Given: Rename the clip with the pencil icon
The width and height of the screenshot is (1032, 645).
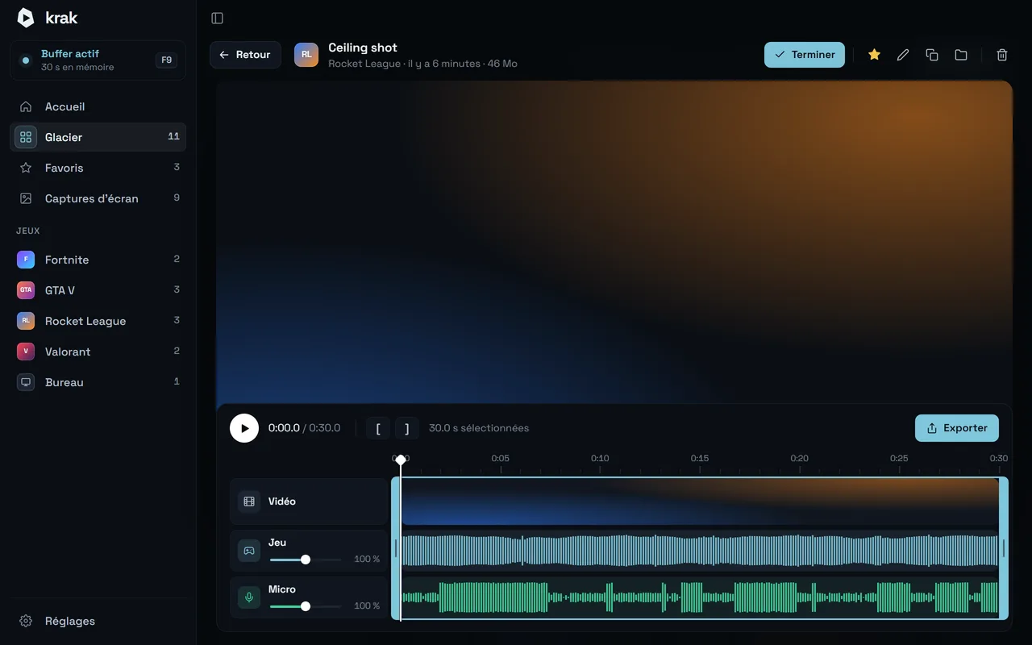Looking at the screenshot, I should [903, 55].
